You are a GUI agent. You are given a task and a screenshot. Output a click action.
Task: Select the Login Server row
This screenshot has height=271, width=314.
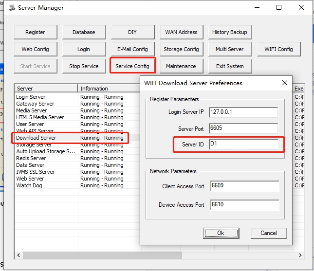(x=77, y=97)
